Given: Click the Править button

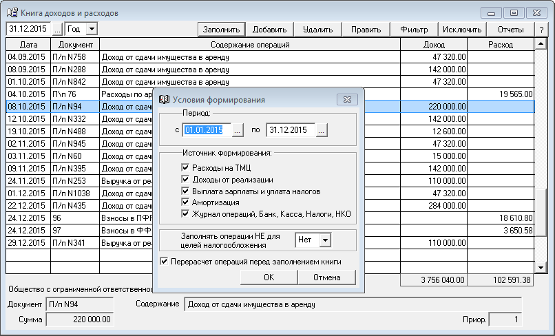Looking at the screenshot, I should (x=366, y=30).
